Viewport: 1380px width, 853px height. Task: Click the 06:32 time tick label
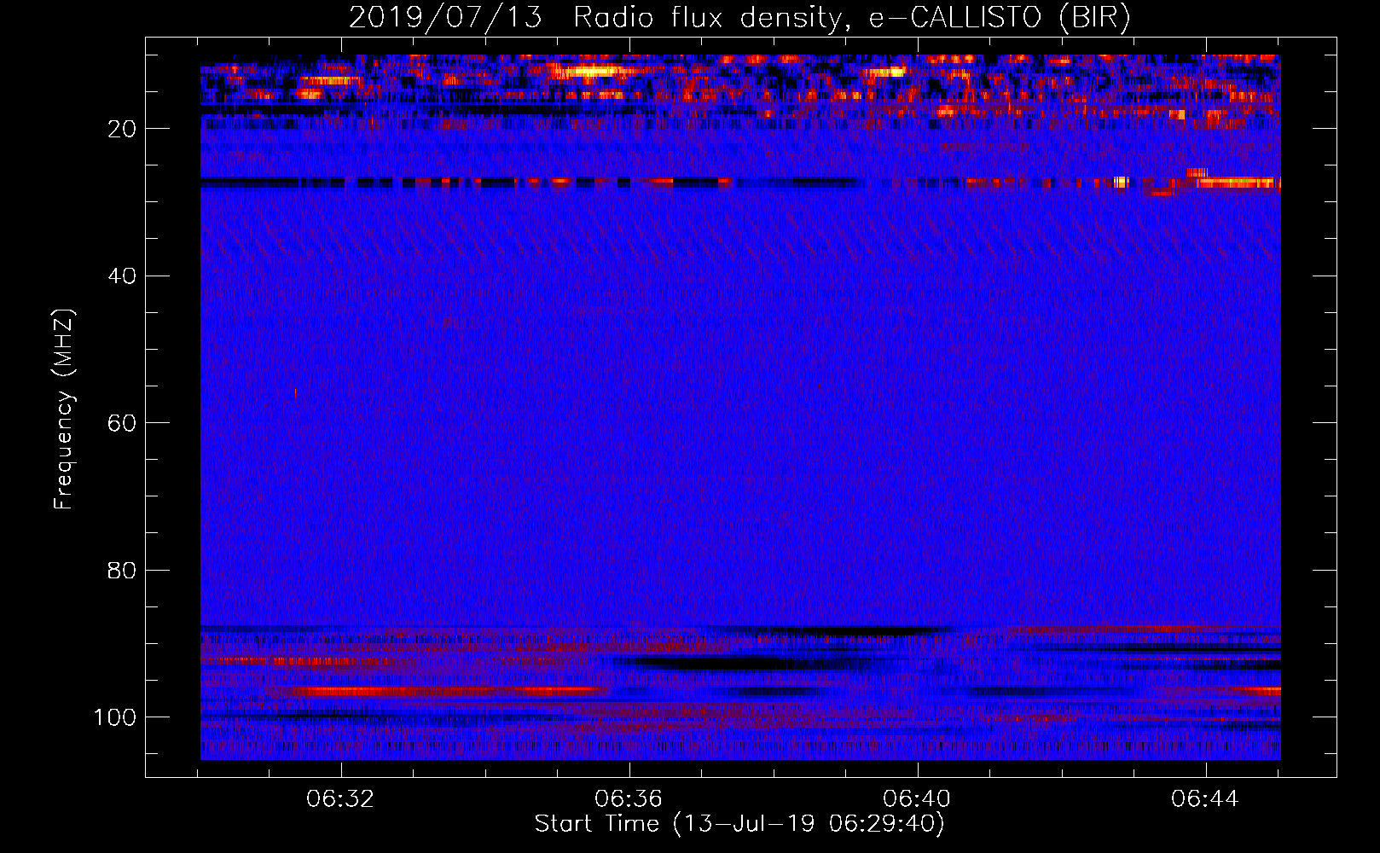tap(341, 799)
